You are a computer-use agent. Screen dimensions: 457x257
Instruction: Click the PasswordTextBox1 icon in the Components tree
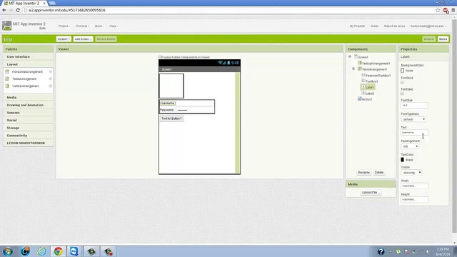pyautogui.click(x=363, y=75)
